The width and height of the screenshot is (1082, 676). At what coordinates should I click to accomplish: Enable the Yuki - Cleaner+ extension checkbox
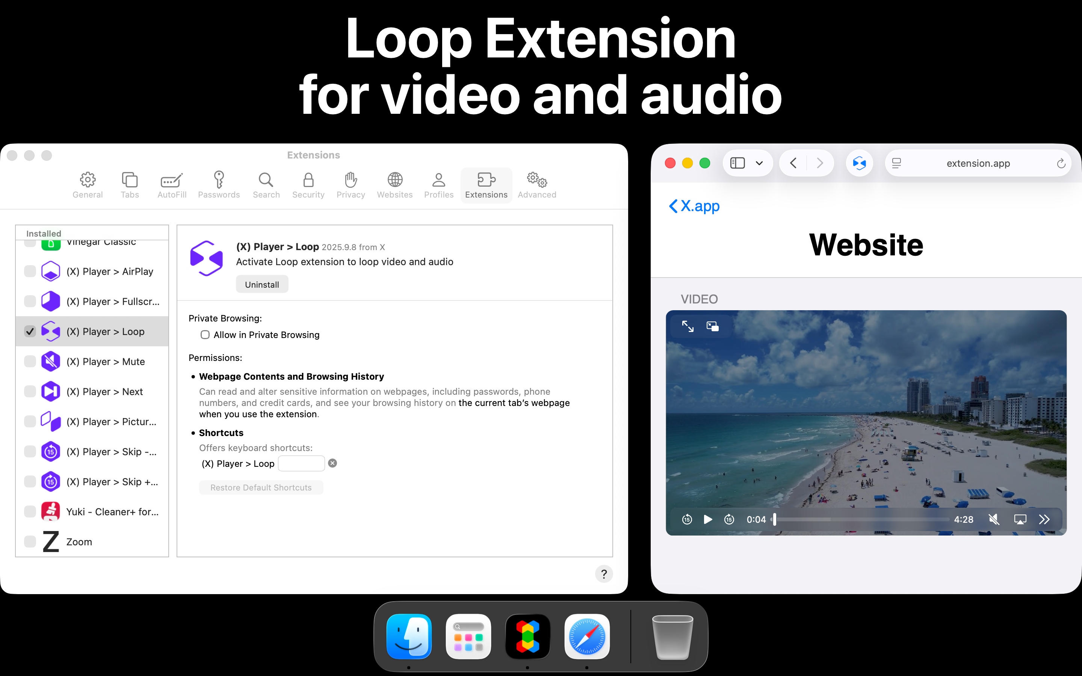(x=30, y=512)
